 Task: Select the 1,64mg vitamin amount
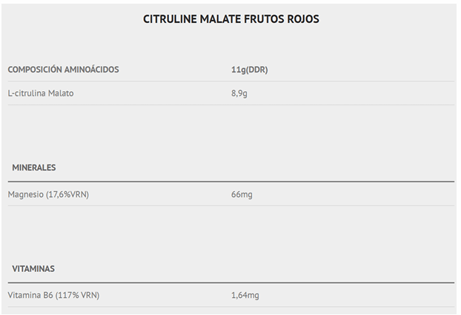[x=245, y=295]
